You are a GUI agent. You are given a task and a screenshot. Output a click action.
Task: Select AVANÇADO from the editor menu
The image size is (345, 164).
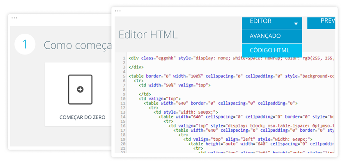272,36
